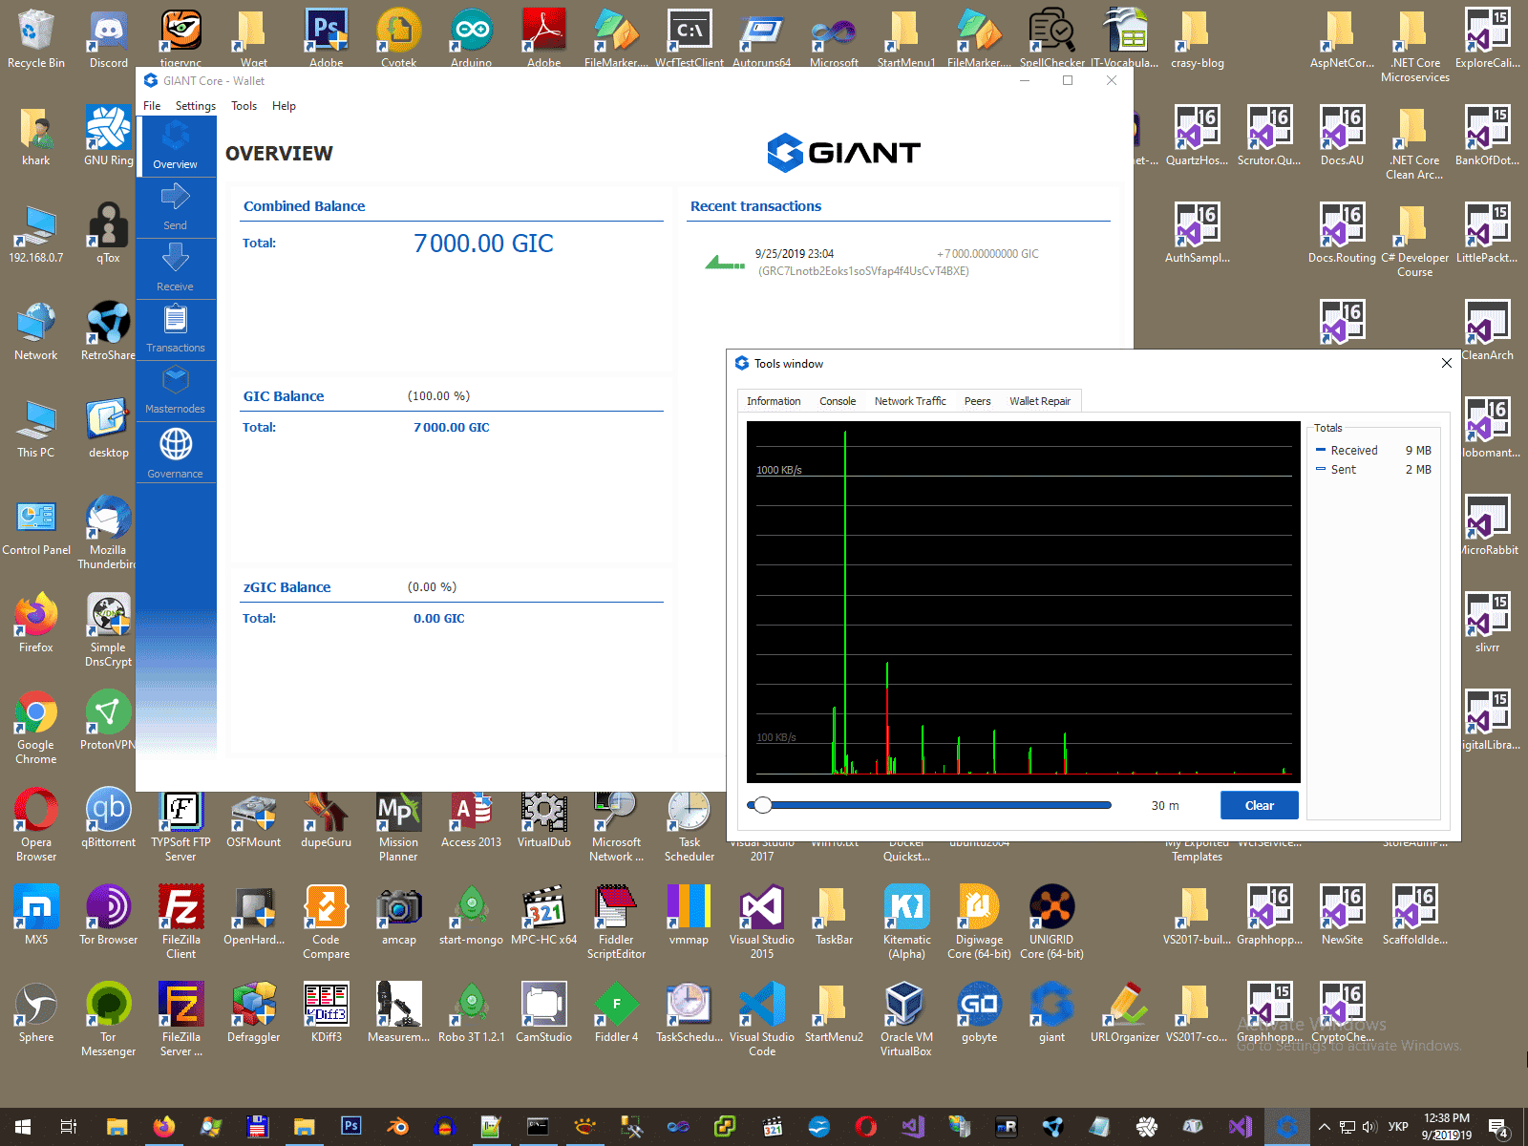Open the Send page in wallet sidebar

tap(176, 207)
